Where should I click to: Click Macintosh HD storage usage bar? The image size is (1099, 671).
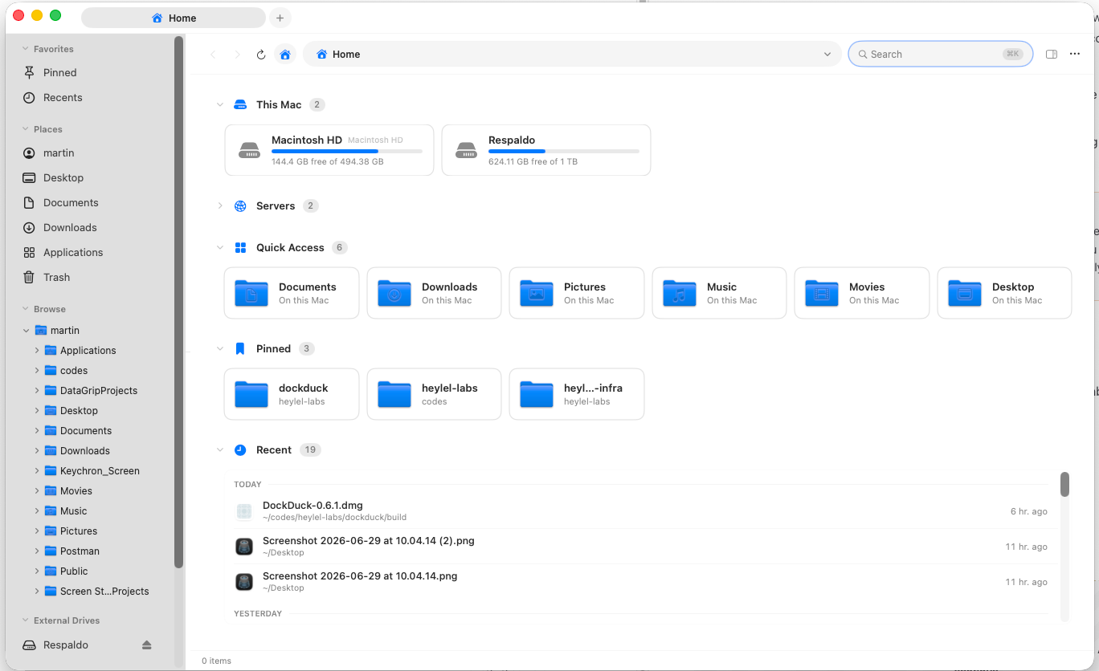tap(347, 151)
